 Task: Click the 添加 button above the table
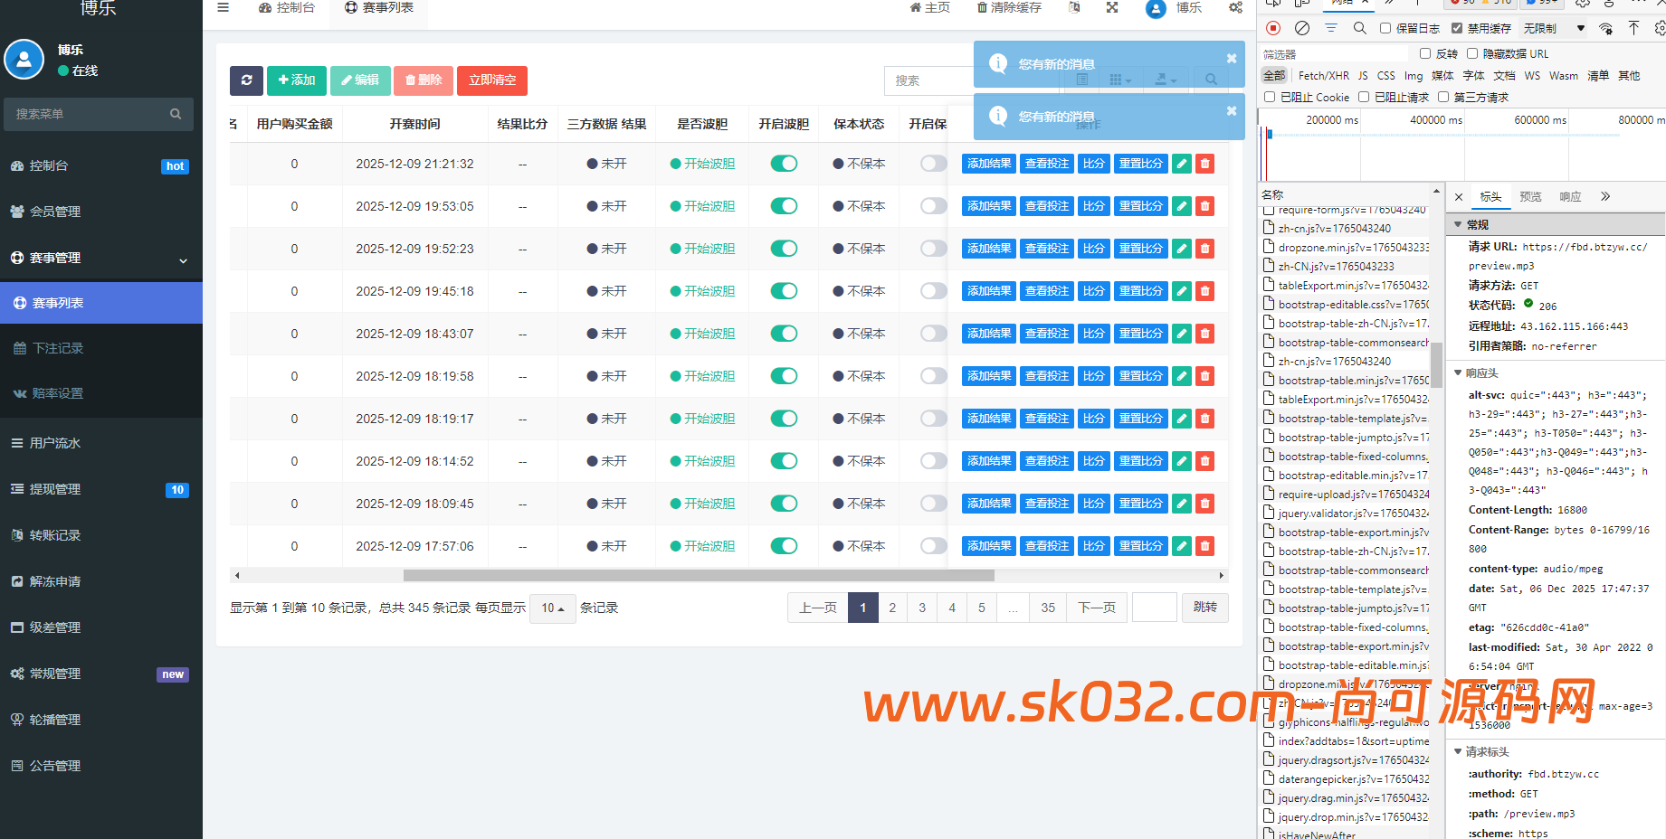pyautogui.click(x=297, y=80)
